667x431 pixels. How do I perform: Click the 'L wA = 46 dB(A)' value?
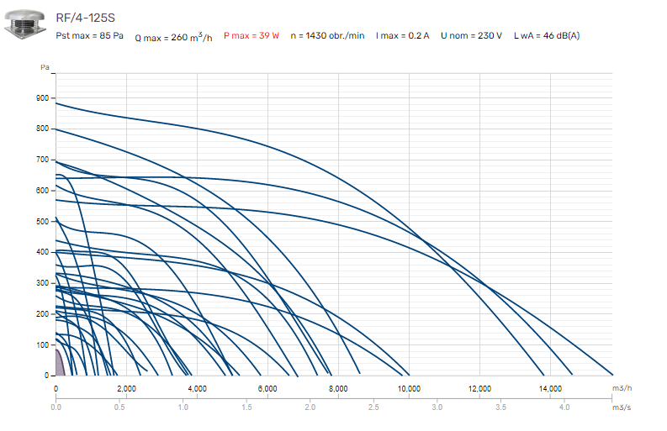pos(547,35)
